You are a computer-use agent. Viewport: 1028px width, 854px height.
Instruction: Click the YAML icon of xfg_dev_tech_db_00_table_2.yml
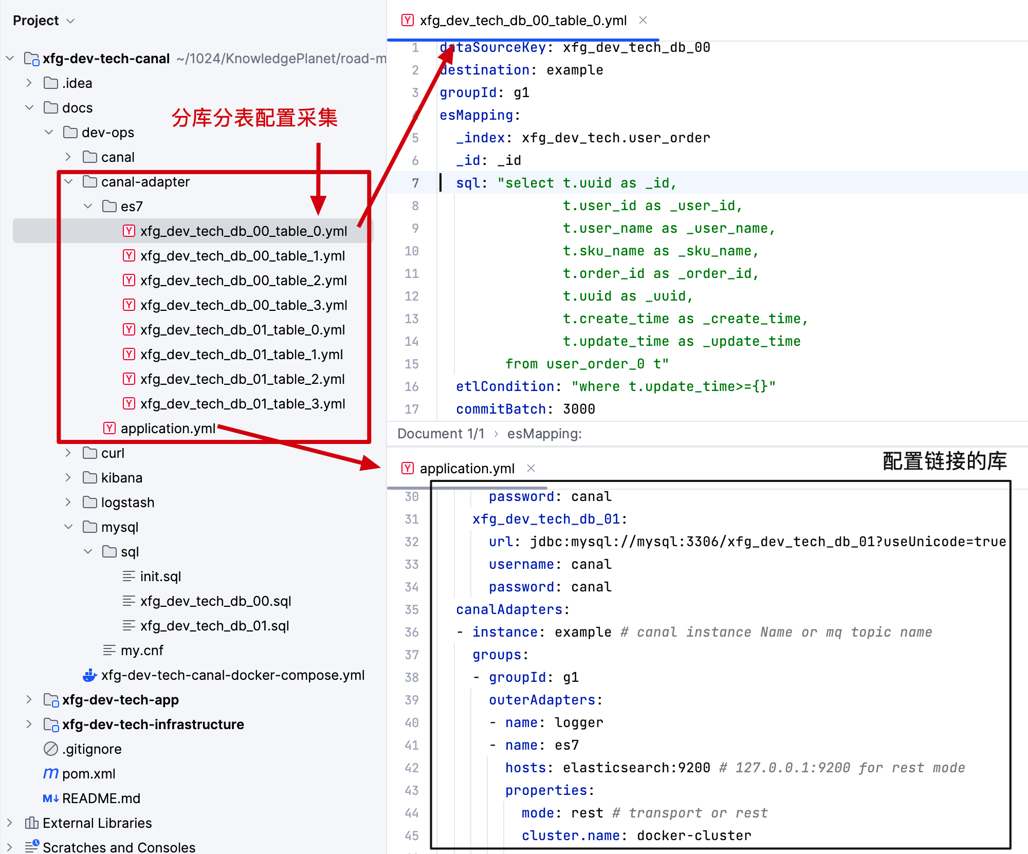(129, 281)
